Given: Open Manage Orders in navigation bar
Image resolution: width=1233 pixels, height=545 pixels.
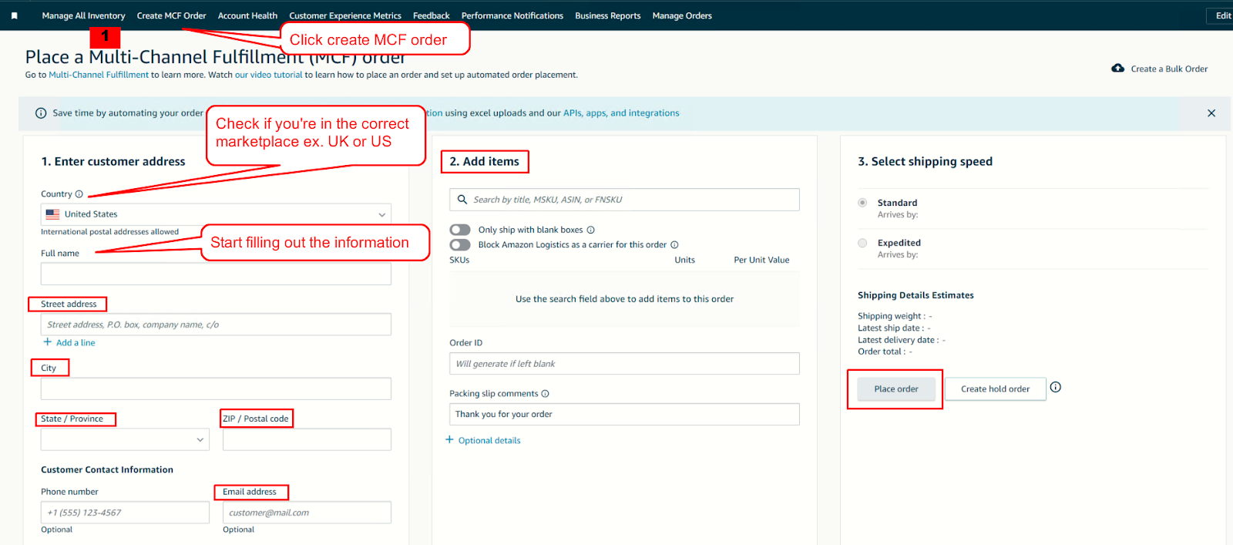Looking at the screenshot, I should (x=682, y=15).
